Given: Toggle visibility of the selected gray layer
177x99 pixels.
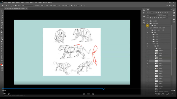Looking at the screenshot, I should (x=147, y=61).
